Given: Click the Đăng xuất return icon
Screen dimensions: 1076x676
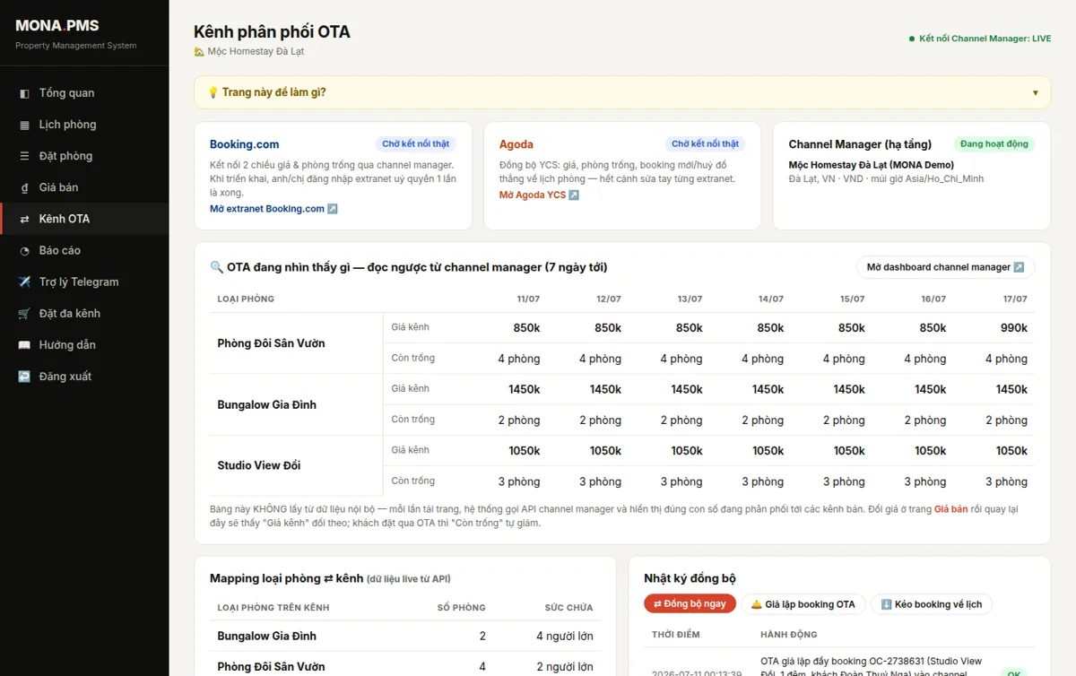Looking at the screenshot, I should tap(24, 377).
